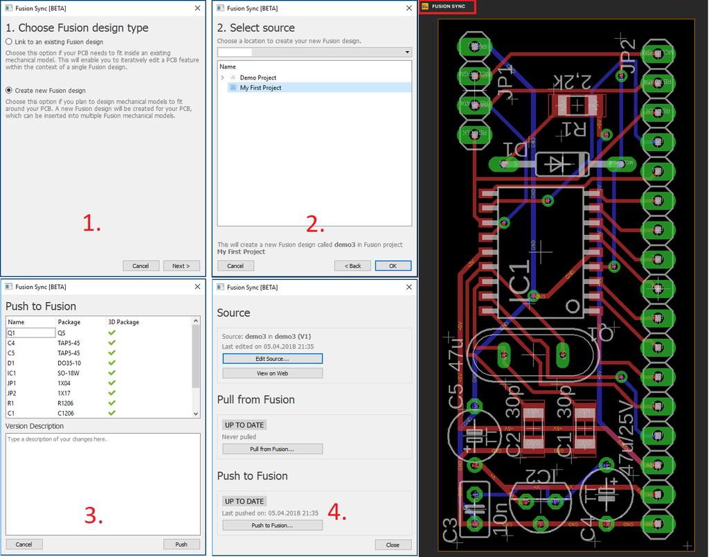Viewport: 709px width, 557px height.
Task: Click the green checkmark for D1
Action: click(111, 363)
